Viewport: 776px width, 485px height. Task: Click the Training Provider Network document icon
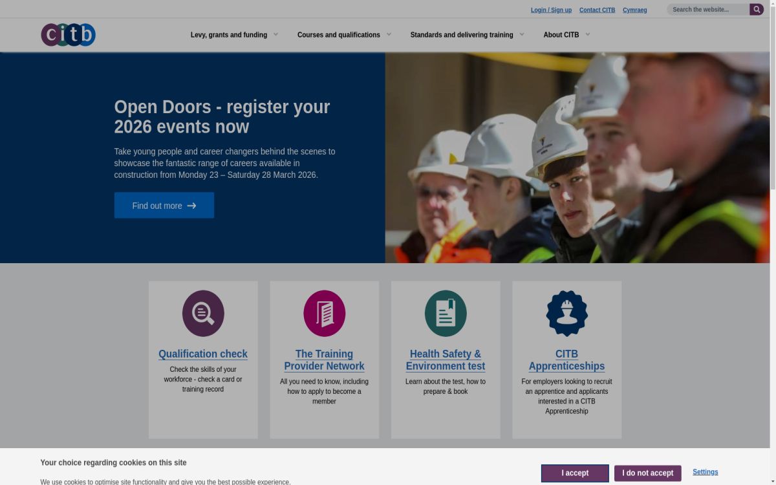coord(324,314)
